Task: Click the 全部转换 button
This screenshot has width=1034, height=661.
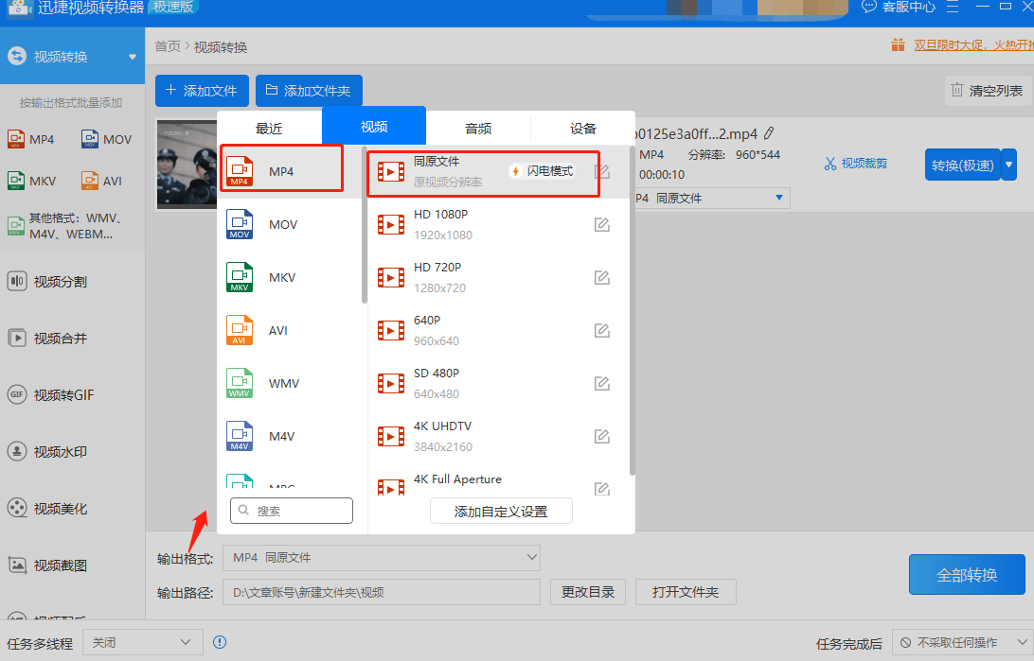Action: click(967, 575)
